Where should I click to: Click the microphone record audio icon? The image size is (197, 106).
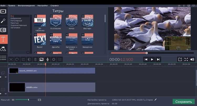pyautogui.click(x=48, y=59)
